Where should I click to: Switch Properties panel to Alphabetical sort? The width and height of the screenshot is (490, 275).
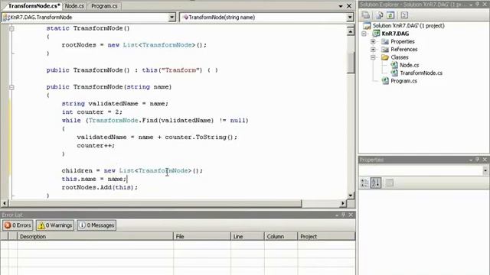pos(376,183)
